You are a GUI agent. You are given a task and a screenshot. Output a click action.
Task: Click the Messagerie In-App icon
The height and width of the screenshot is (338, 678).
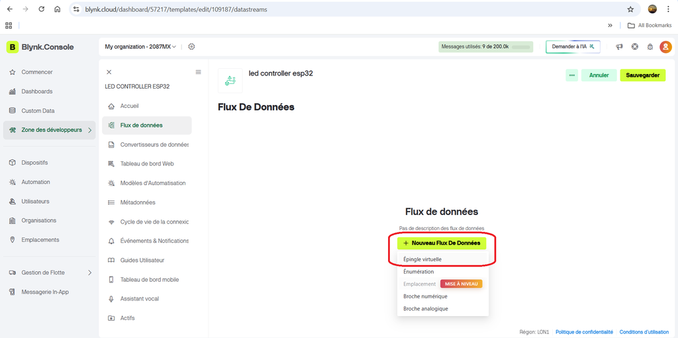click(x=13, y=292)
